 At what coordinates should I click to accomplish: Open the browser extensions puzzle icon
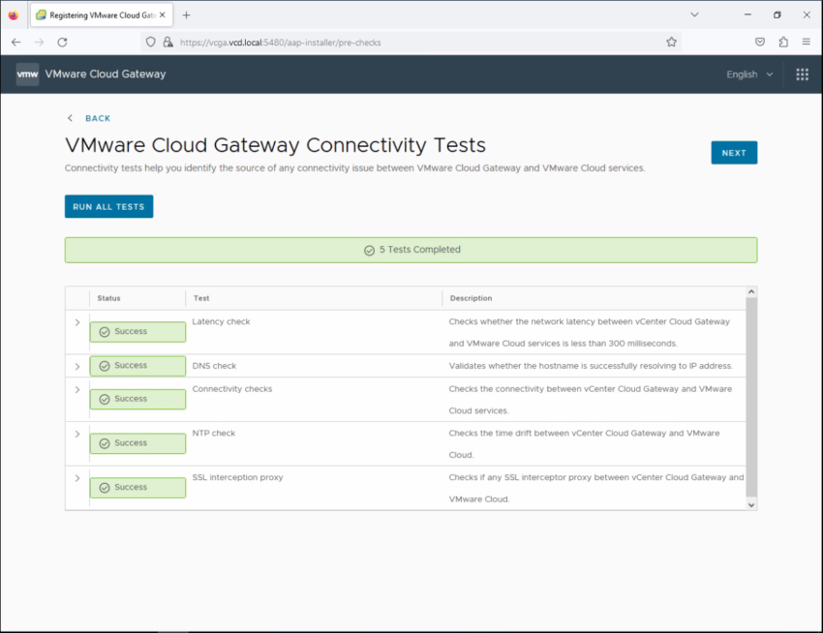click(783, 42)
